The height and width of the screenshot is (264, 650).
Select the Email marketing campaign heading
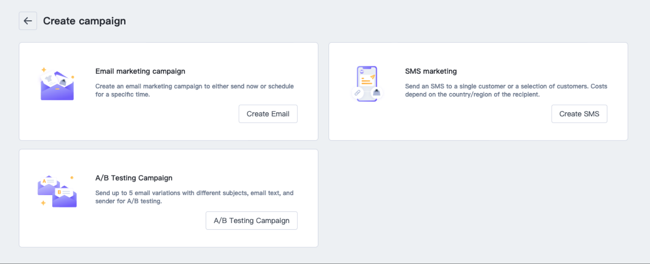(x=140, y=71)
